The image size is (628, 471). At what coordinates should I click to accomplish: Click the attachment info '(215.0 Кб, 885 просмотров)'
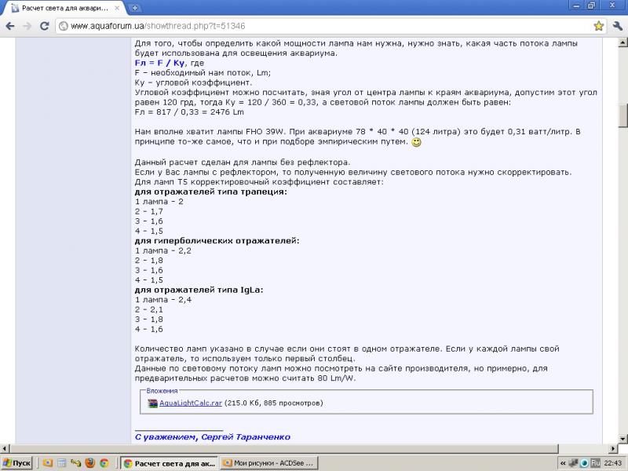[273, 403]
